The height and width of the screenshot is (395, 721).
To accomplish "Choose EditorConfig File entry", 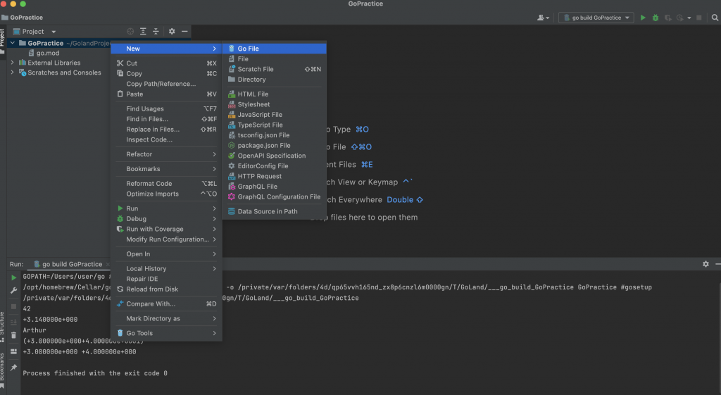I will [x=274, y=166].
